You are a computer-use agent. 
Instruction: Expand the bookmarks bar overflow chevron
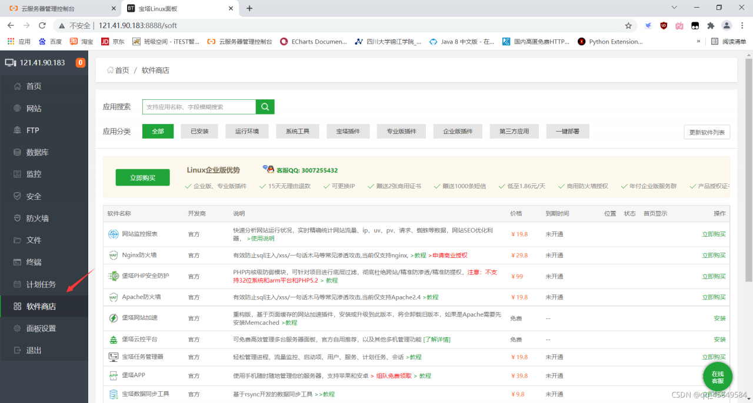click(x=698, y=42)
